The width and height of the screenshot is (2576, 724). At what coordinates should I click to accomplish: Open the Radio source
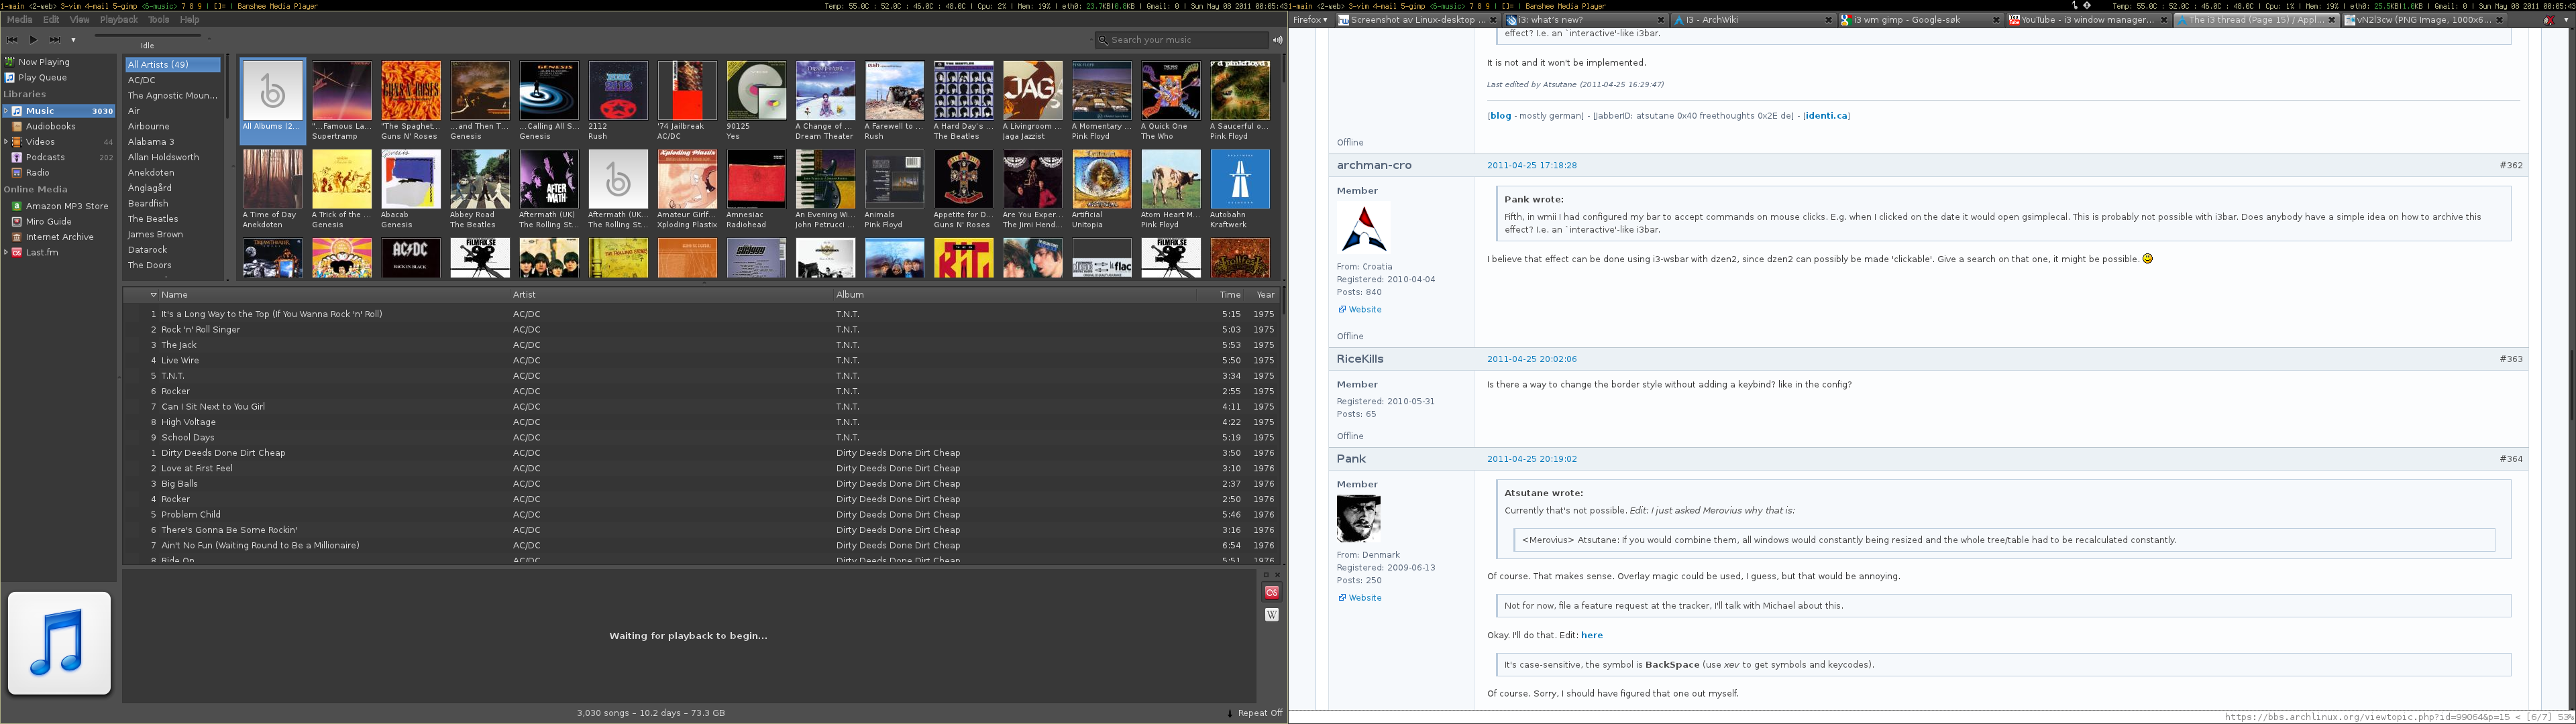[x=58, y=173]
